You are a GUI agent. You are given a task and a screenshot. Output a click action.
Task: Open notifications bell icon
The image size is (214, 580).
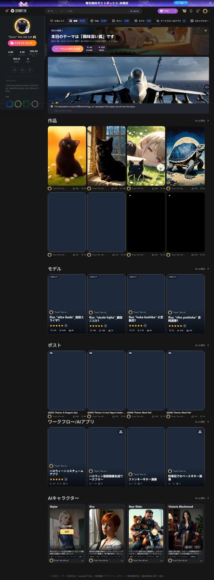[198, 11]
